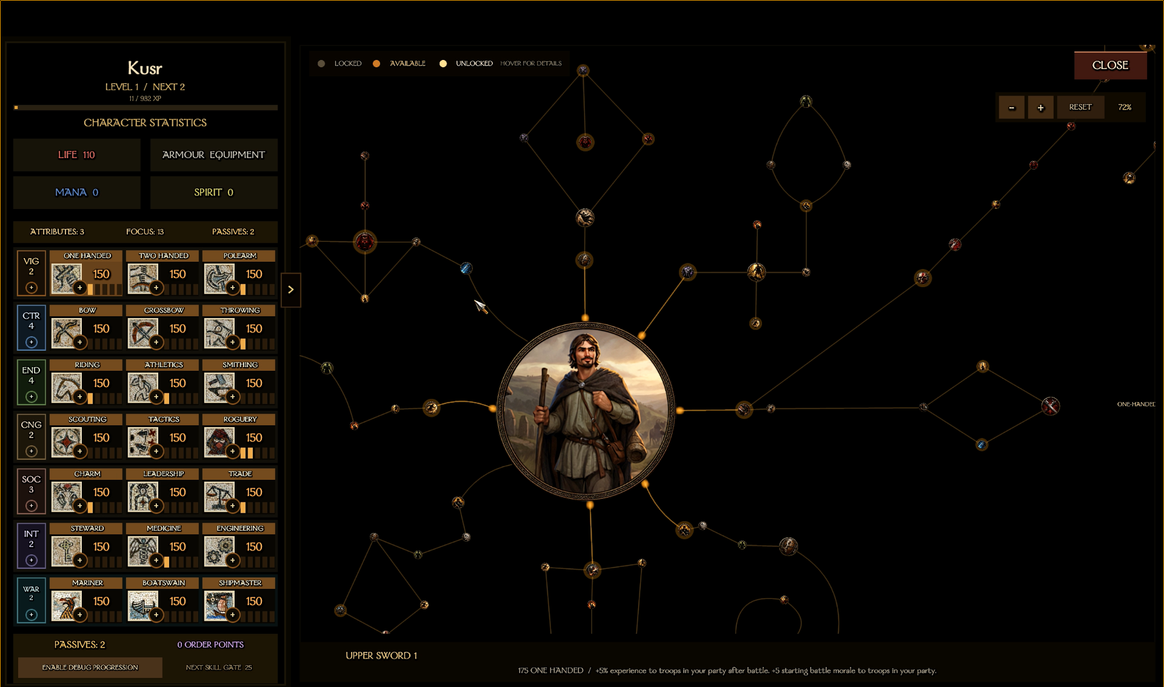Add focus point to Roguery skill
The height and width of the screenshot is (687, 1164).
[233, 451]
